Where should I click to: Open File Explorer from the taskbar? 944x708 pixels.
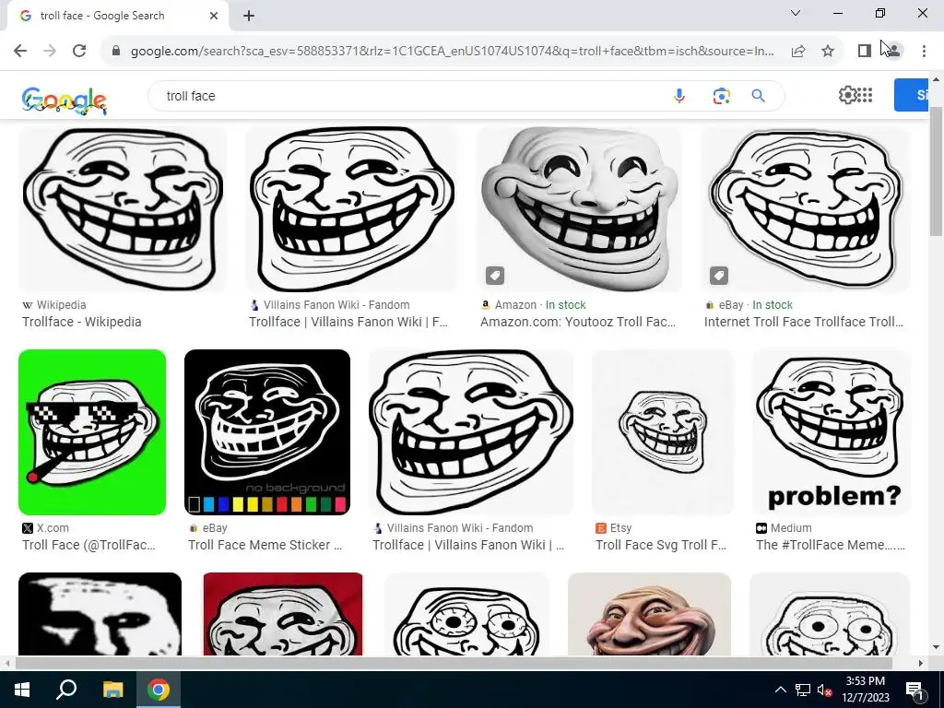coord(112,690)
